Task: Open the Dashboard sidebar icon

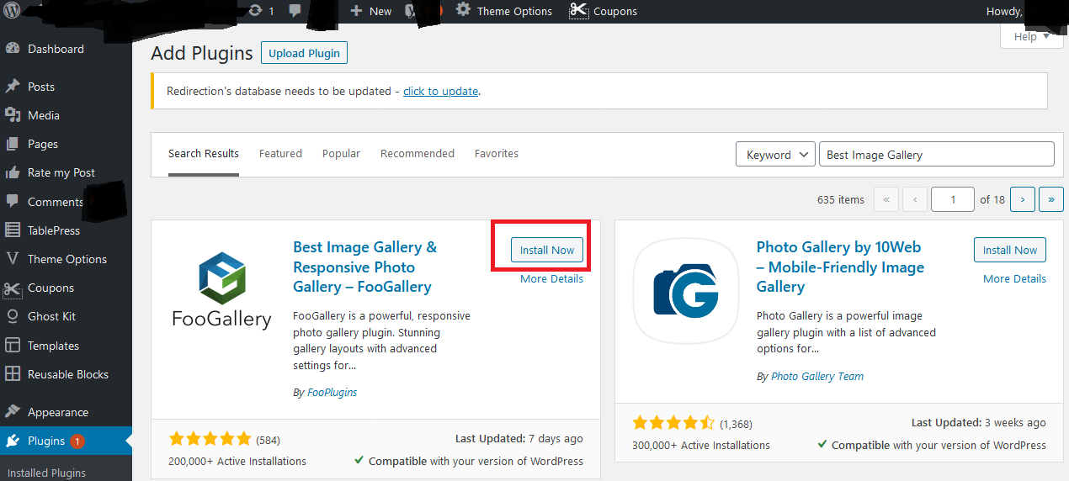Action: [x=13, y=49]
